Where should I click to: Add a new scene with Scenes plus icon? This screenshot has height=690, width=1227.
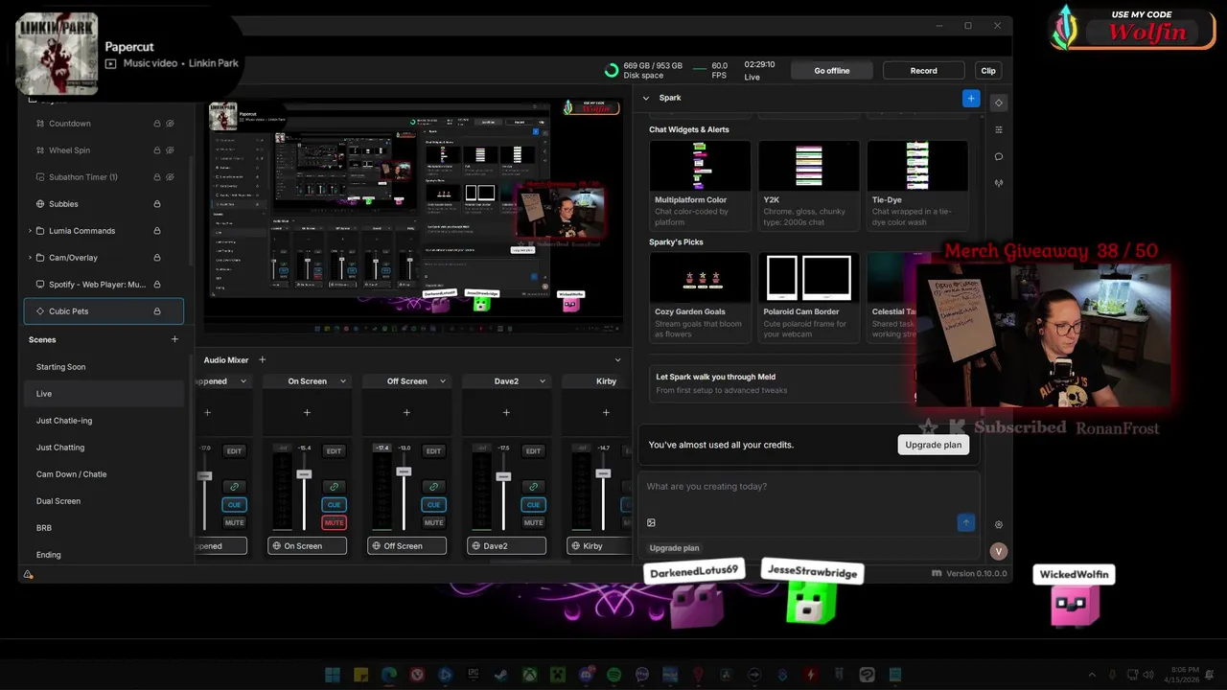pyautogui.click(x=174, y=339)
